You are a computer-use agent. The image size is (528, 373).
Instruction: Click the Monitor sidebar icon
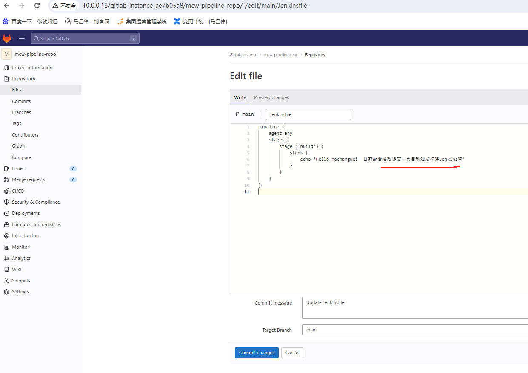pyautogui.click(x=6, y=247)
